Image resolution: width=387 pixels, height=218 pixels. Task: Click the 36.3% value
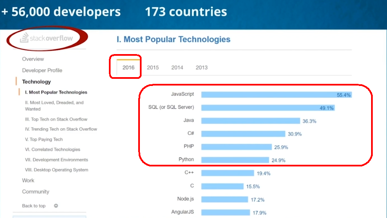pyautogui.click(x=309, y=121)
